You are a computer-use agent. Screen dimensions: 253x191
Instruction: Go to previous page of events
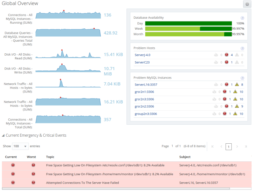click(221, 146)
